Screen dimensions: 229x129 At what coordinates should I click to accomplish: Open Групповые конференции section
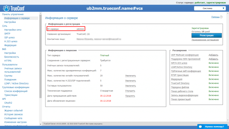tap(16, 87)
